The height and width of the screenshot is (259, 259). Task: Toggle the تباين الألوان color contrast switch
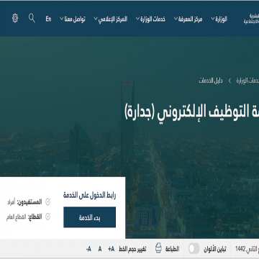[194, 249]
